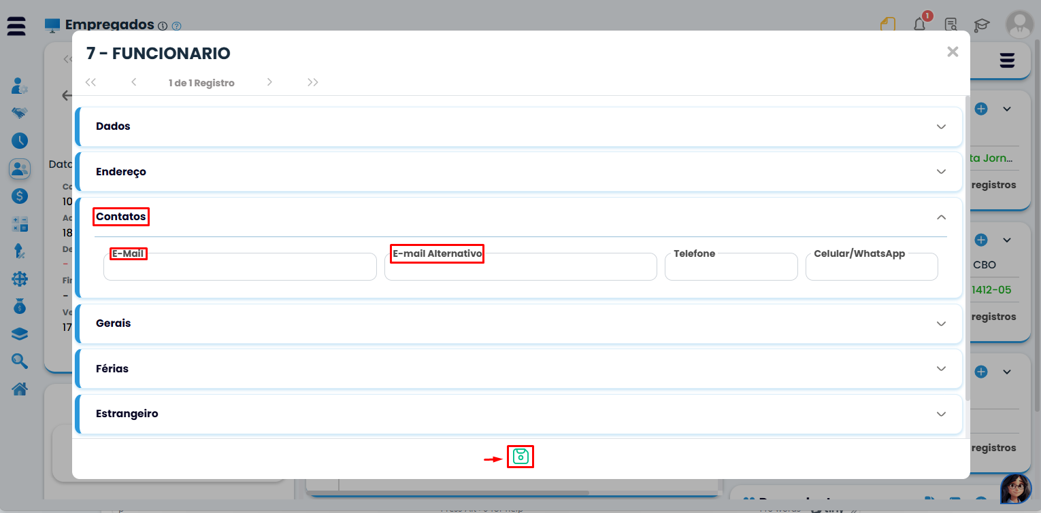
Task: Go to the first record
Action: (x=90, y=82)
